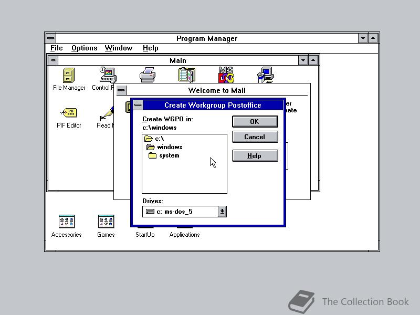Open Create Workgroup Postoffice control menu box

[138, 105]
